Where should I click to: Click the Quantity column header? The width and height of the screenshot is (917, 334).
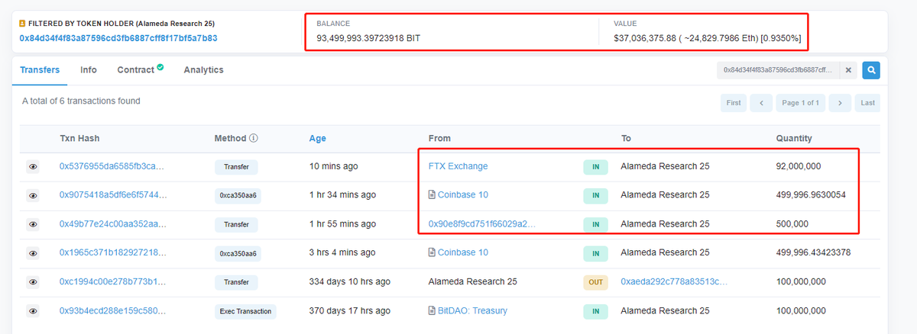click(794, 139)
